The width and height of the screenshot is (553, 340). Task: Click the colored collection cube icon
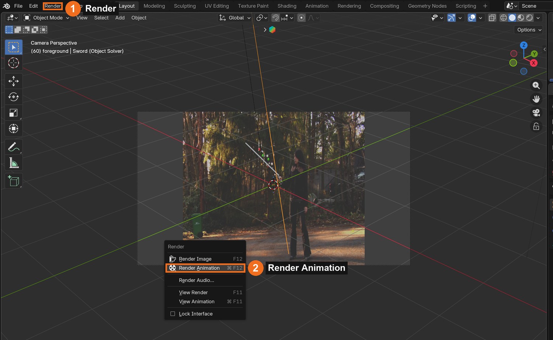[x=272, y=30]
